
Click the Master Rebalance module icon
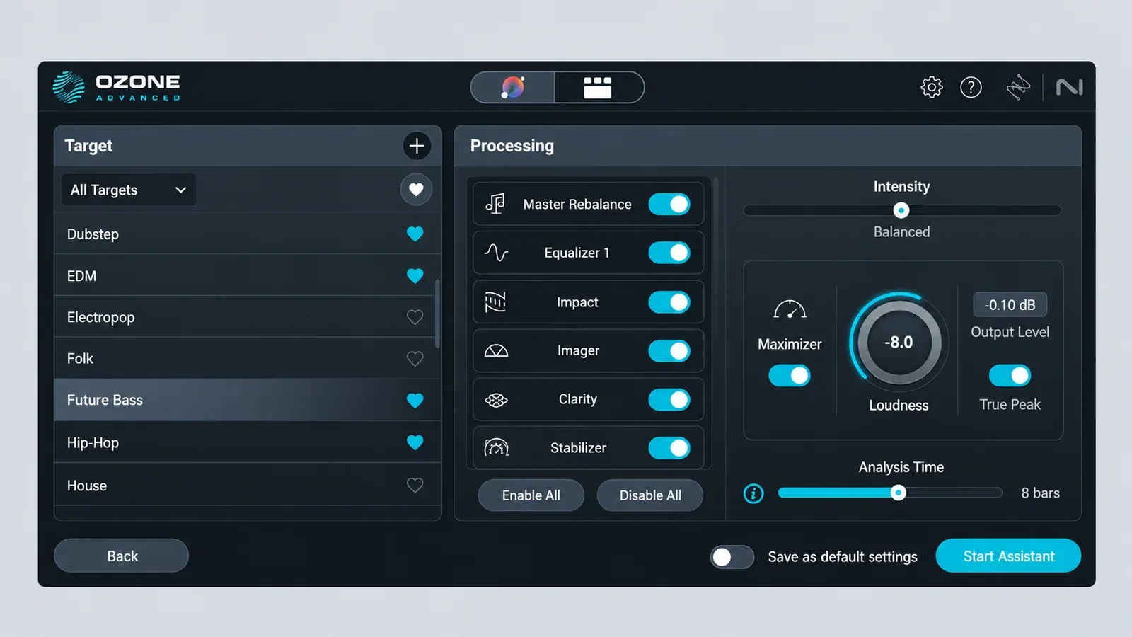495,204
